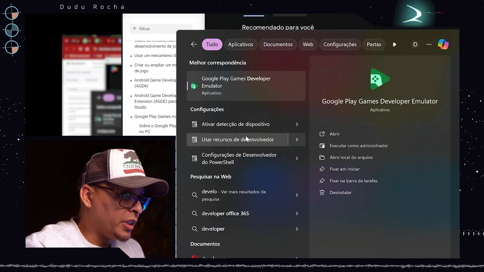Click Fixar na barra de tarefas option
The width and height of the screenshot is (484, 272).
354,181
